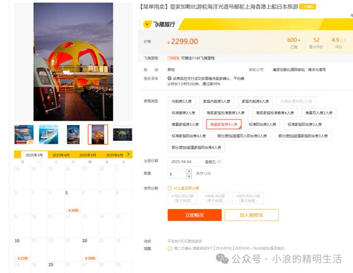Choose 部分遮挡超值家庭阳台房3人房 option
The image size is (353, 273).
pyautogui.click(x=303, y=136)
